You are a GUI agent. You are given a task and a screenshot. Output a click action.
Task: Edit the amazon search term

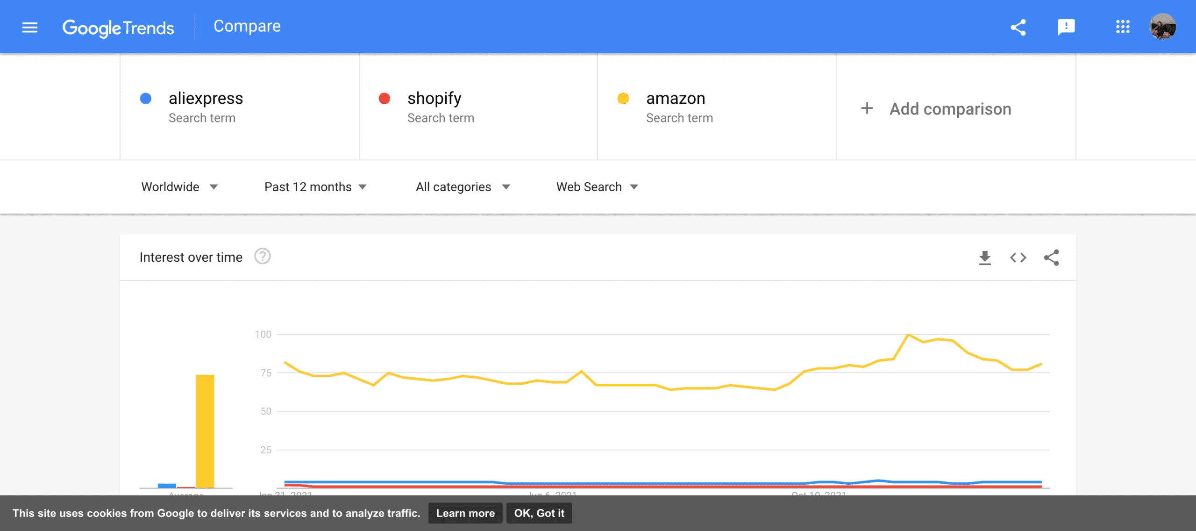pyautogui.click(x=676, y=99)
